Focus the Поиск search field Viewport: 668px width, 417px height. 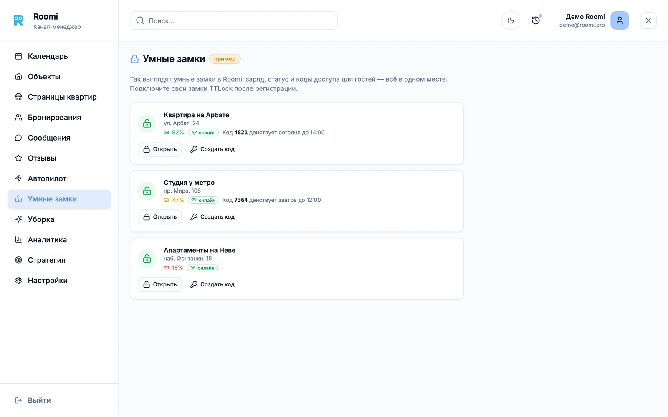tap(234, 20)
